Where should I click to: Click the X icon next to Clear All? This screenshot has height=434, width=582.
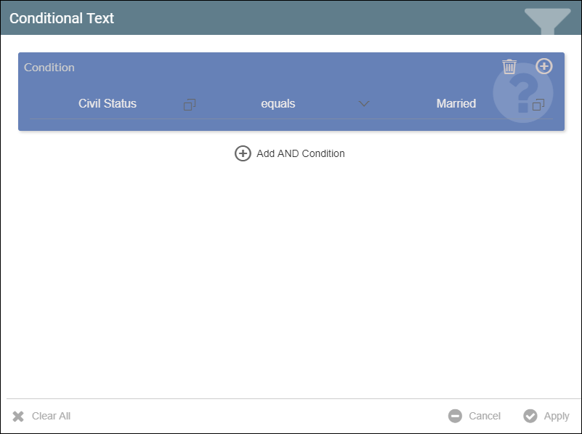coord(18,416)
